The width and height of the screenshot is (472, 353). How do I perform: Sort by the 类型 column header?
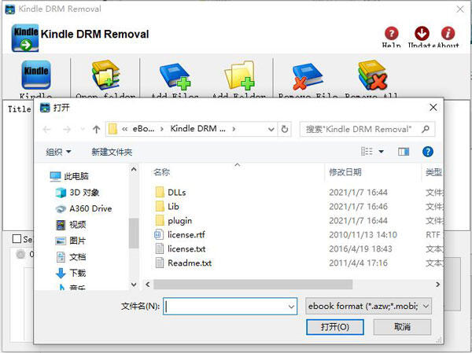(x=433, y=172)
